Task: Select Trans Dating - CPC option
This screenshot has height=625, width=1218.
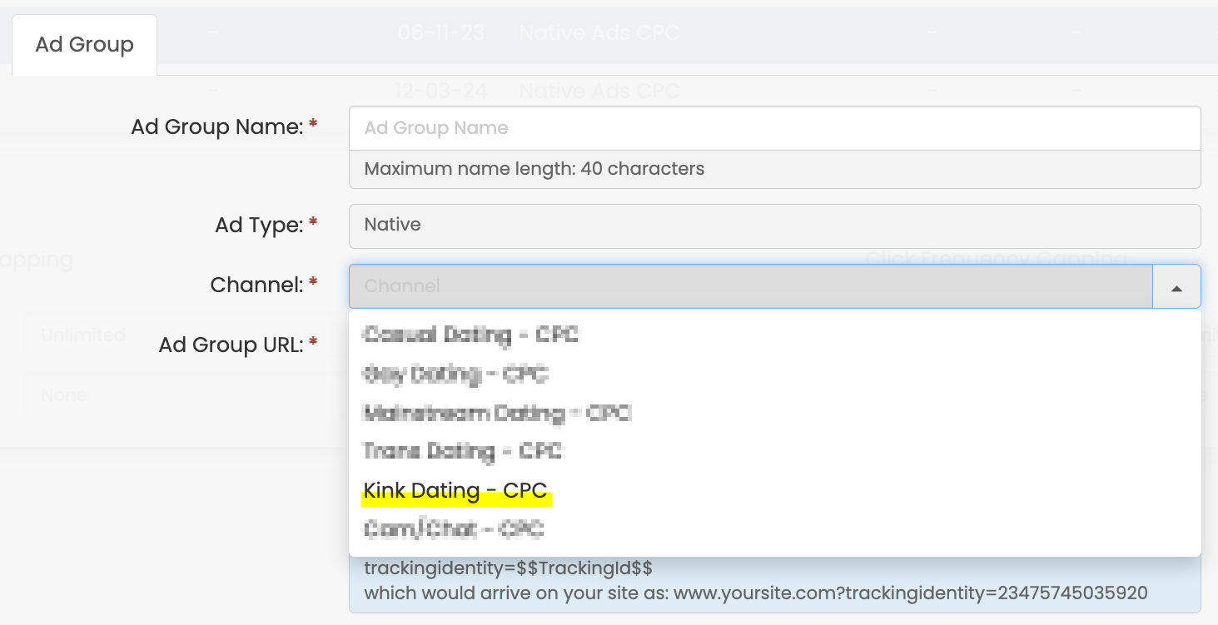Action: tap(464, 452)
